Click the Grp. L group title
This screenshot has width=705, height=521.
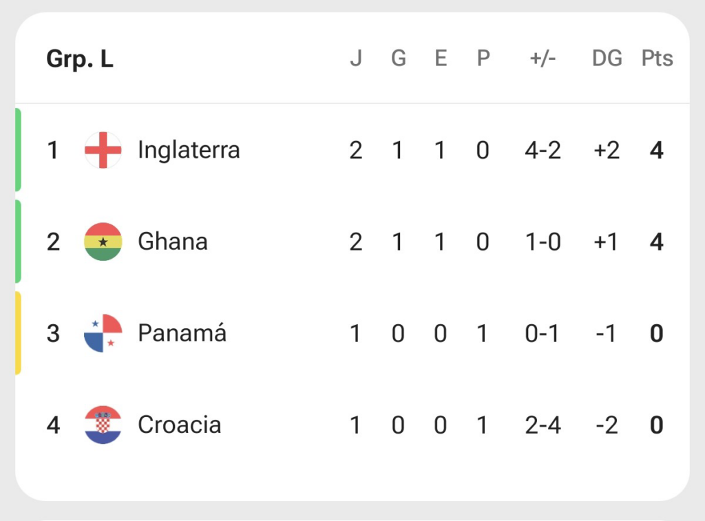80,59
